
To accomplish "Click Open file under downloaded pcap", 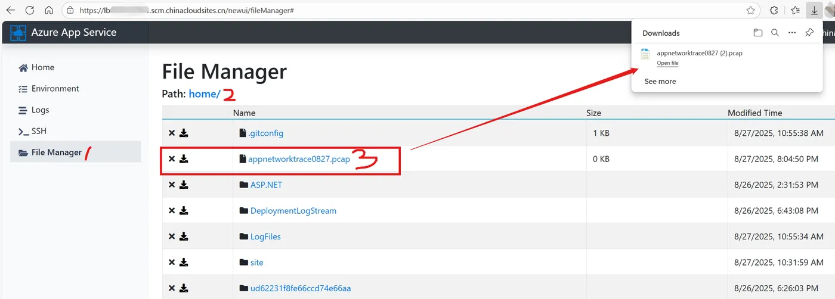I will [667, 63].
